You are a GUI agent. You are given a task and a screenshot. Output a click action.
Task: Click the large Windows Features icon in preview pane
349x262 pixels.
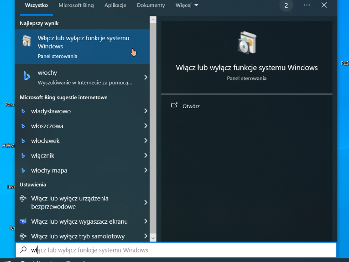246,42
